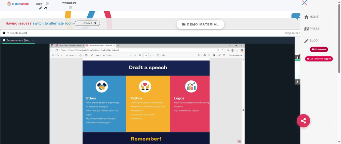The width and height of the screenshot is (341, 144).
Task: Click the Logos bar chart icon
Action: tap(191, 86)
